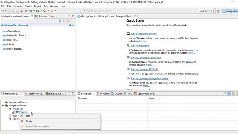The width and height of the screenshot is (238, 134).
Task: Switch to the Patterns Explorer tab
Action: pyautogui.click(x=45, y=16)
